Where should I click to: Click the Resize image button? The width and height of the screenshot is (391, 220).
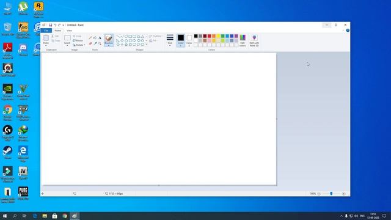click(x=78, y=40)
